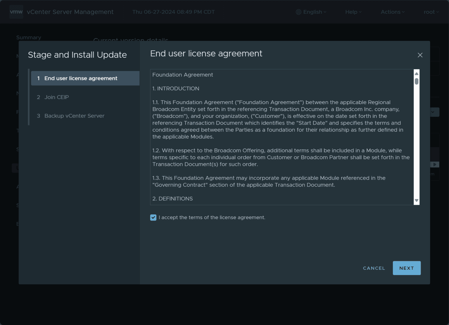This screenshot has width=449, height=325.
Task: Open the root user dropdown
Action: (x=431, y=12)
